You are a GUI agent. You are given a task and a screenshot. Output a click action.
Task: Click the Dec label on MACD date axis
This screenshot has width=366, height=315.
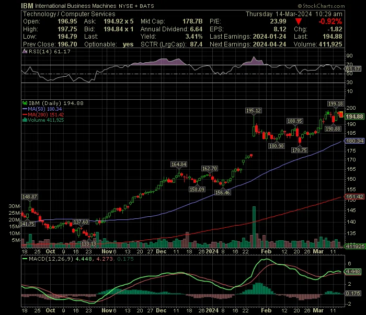coord(161,311)
